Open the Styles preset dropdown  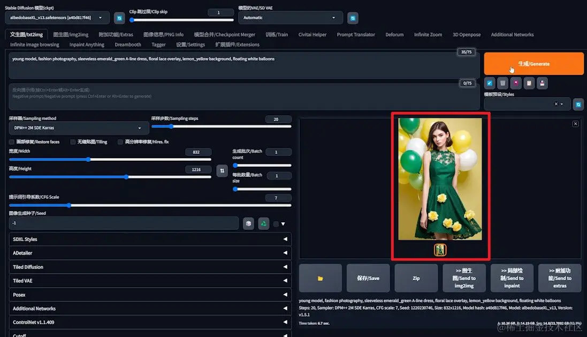click(x=527, y=104)
